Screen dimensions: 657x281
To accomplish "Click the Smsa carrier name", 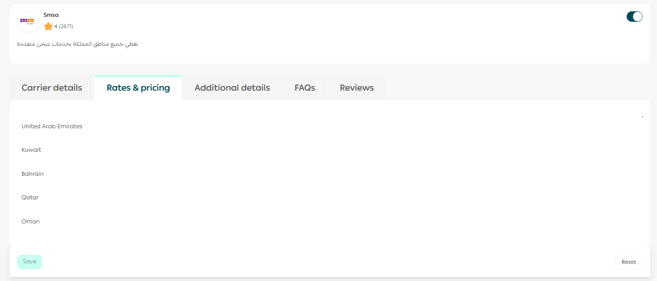I will click(x=51, y=15).
